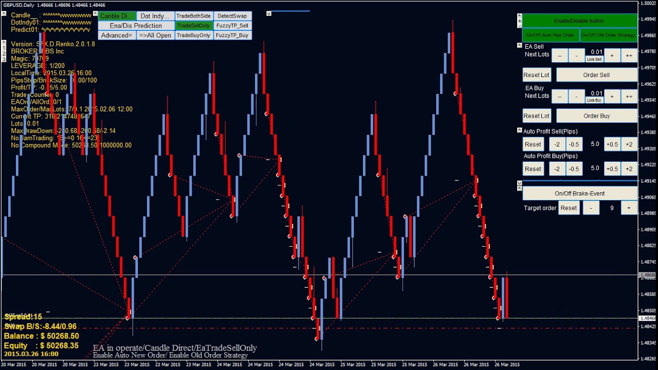Click the 'Spread:15' text

click(23, 317)
